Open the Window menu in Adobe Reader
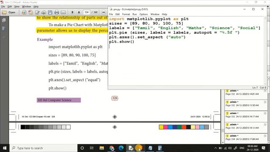Viewport: 270px width, 152px height. pos(26,7)
